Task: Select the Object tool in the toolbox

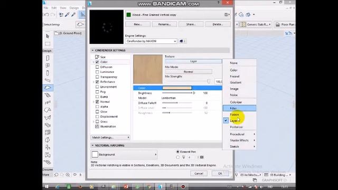Action: point(48,147)
